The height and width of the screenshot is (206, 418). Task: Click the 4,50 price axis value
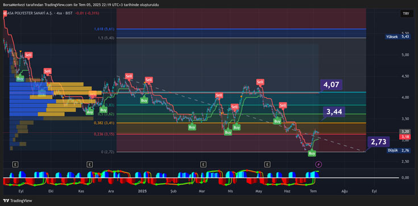(405, 76)
